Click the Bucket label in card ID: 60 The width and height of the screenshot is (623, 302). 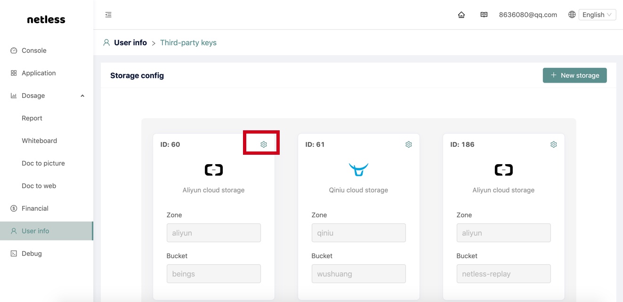click(x=177, y=256)
